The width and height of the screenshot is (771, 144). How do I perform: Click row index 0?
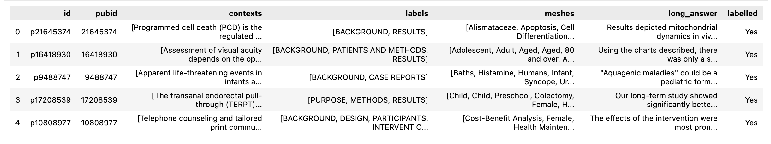[18, 32]
